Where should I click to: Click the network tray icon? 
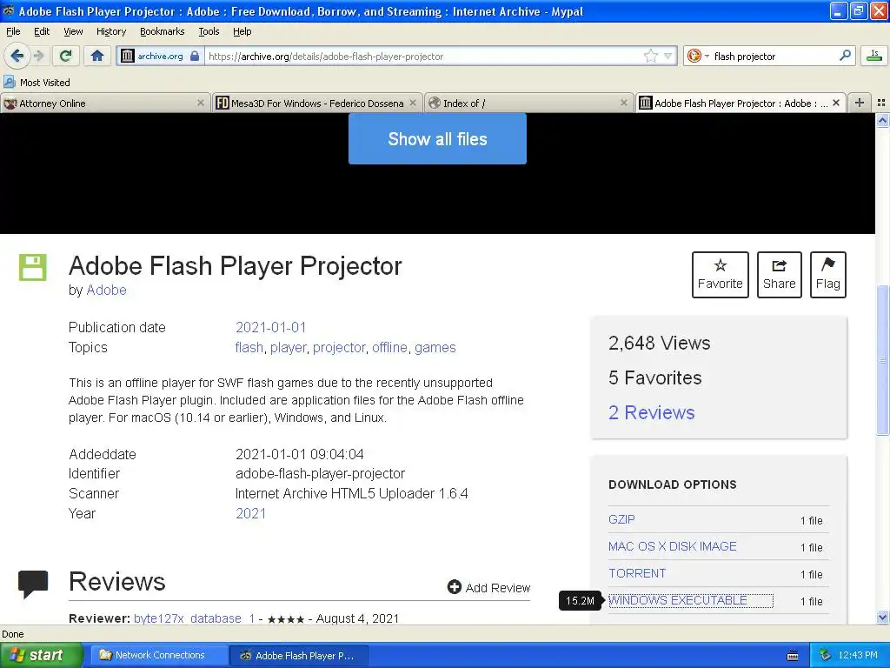[x=825, y=655]
